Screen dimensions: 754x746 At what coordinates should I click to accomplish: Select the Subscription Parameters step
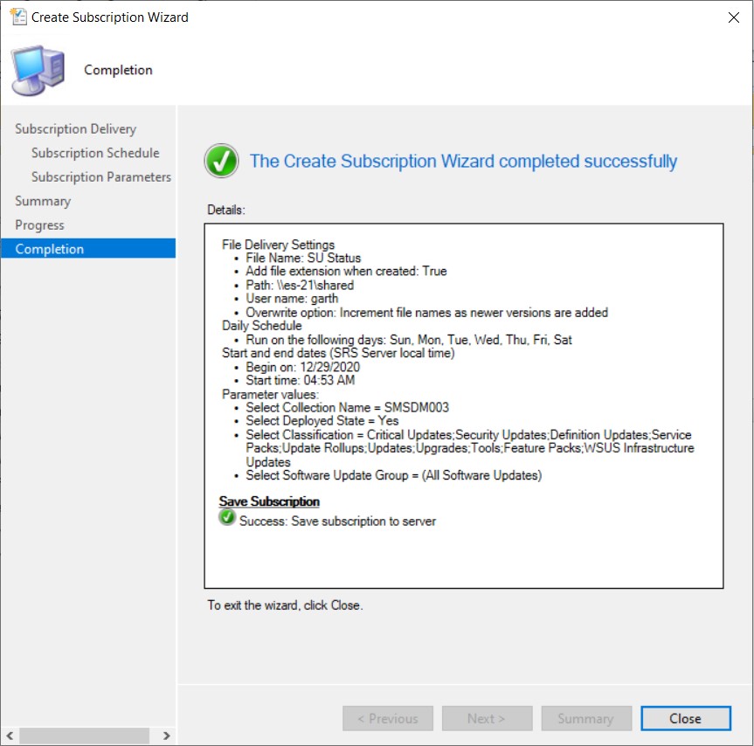[103, 176]
